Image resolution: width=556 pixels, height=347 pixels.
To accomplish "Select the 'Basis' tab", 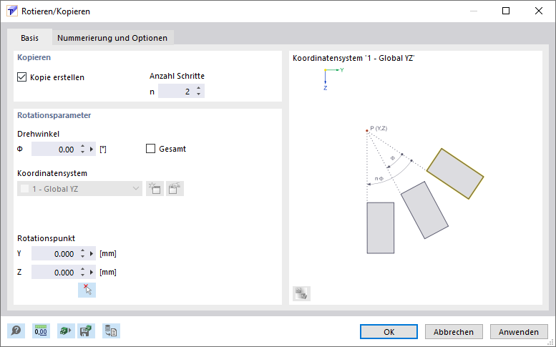I will [x=29, y=38].
